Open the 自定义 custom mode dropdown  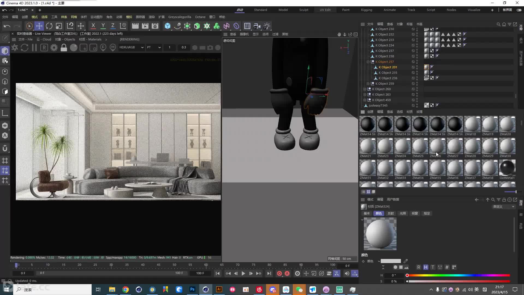point(504,206)
